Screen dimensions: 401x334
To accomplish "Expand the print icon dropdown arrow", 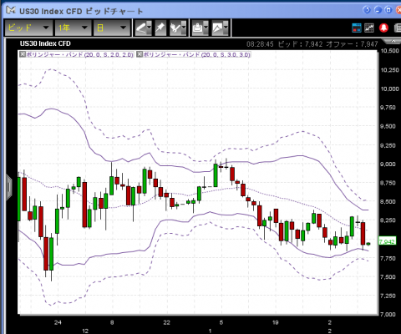I will (206, 28).
